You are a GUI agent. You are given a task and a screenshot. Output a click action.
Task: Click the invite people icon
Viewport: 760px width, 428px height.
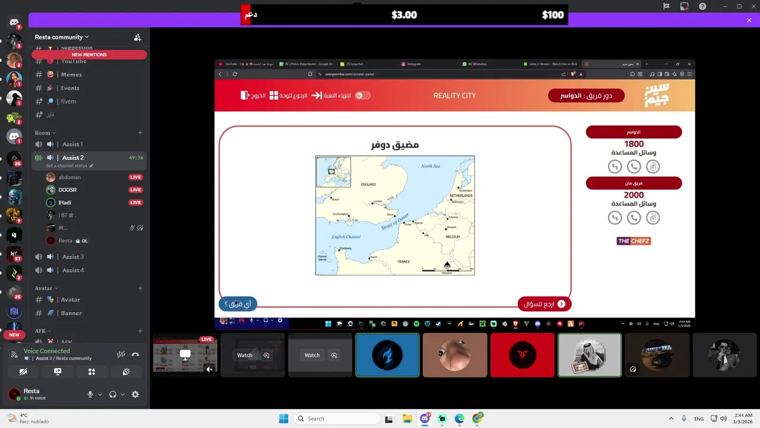138,37
